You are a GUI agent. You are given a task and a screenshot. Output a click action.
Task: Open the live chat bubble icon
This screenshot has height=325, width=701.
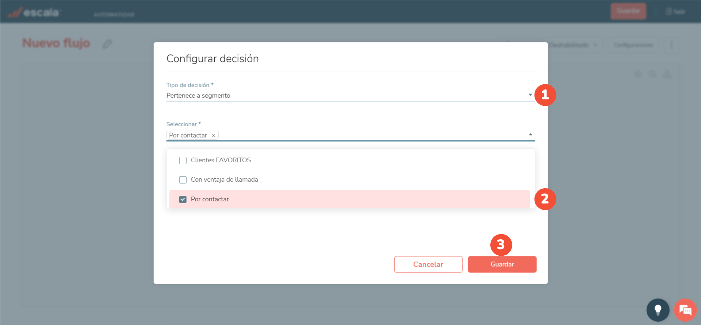click(x=685, y=310)
